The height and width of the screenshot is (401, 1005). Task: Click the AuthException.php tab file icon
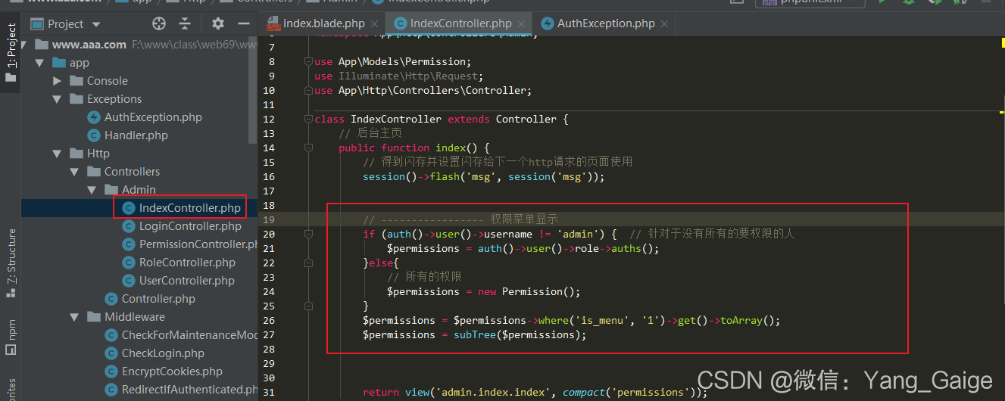tap(548, 23)
